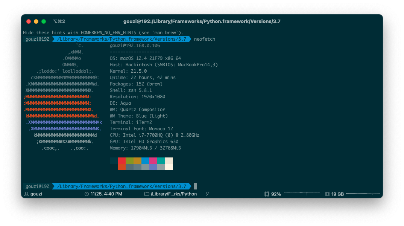
Task: Click the "Uptime: 22 hours, 42 mins" line
Action: coord(143,78)
